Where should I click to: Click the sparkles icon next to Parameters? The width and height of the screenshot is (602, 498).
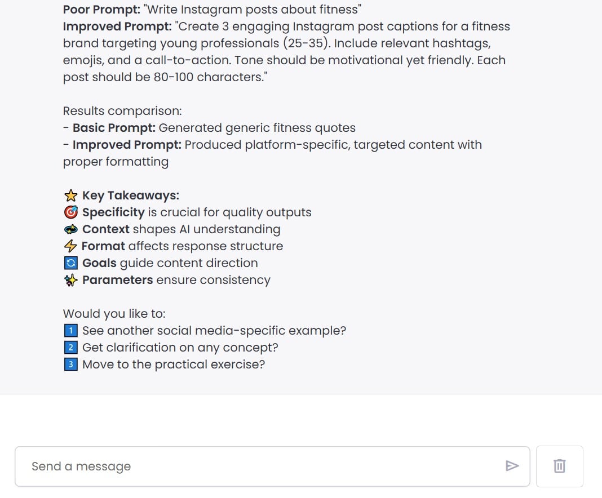70,280
